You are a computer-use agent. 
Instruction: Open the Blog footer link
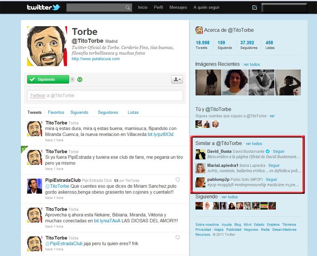pos(238,225)
